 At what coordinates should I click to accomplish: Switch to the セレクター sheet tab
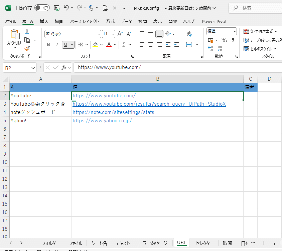pos(204,243)
